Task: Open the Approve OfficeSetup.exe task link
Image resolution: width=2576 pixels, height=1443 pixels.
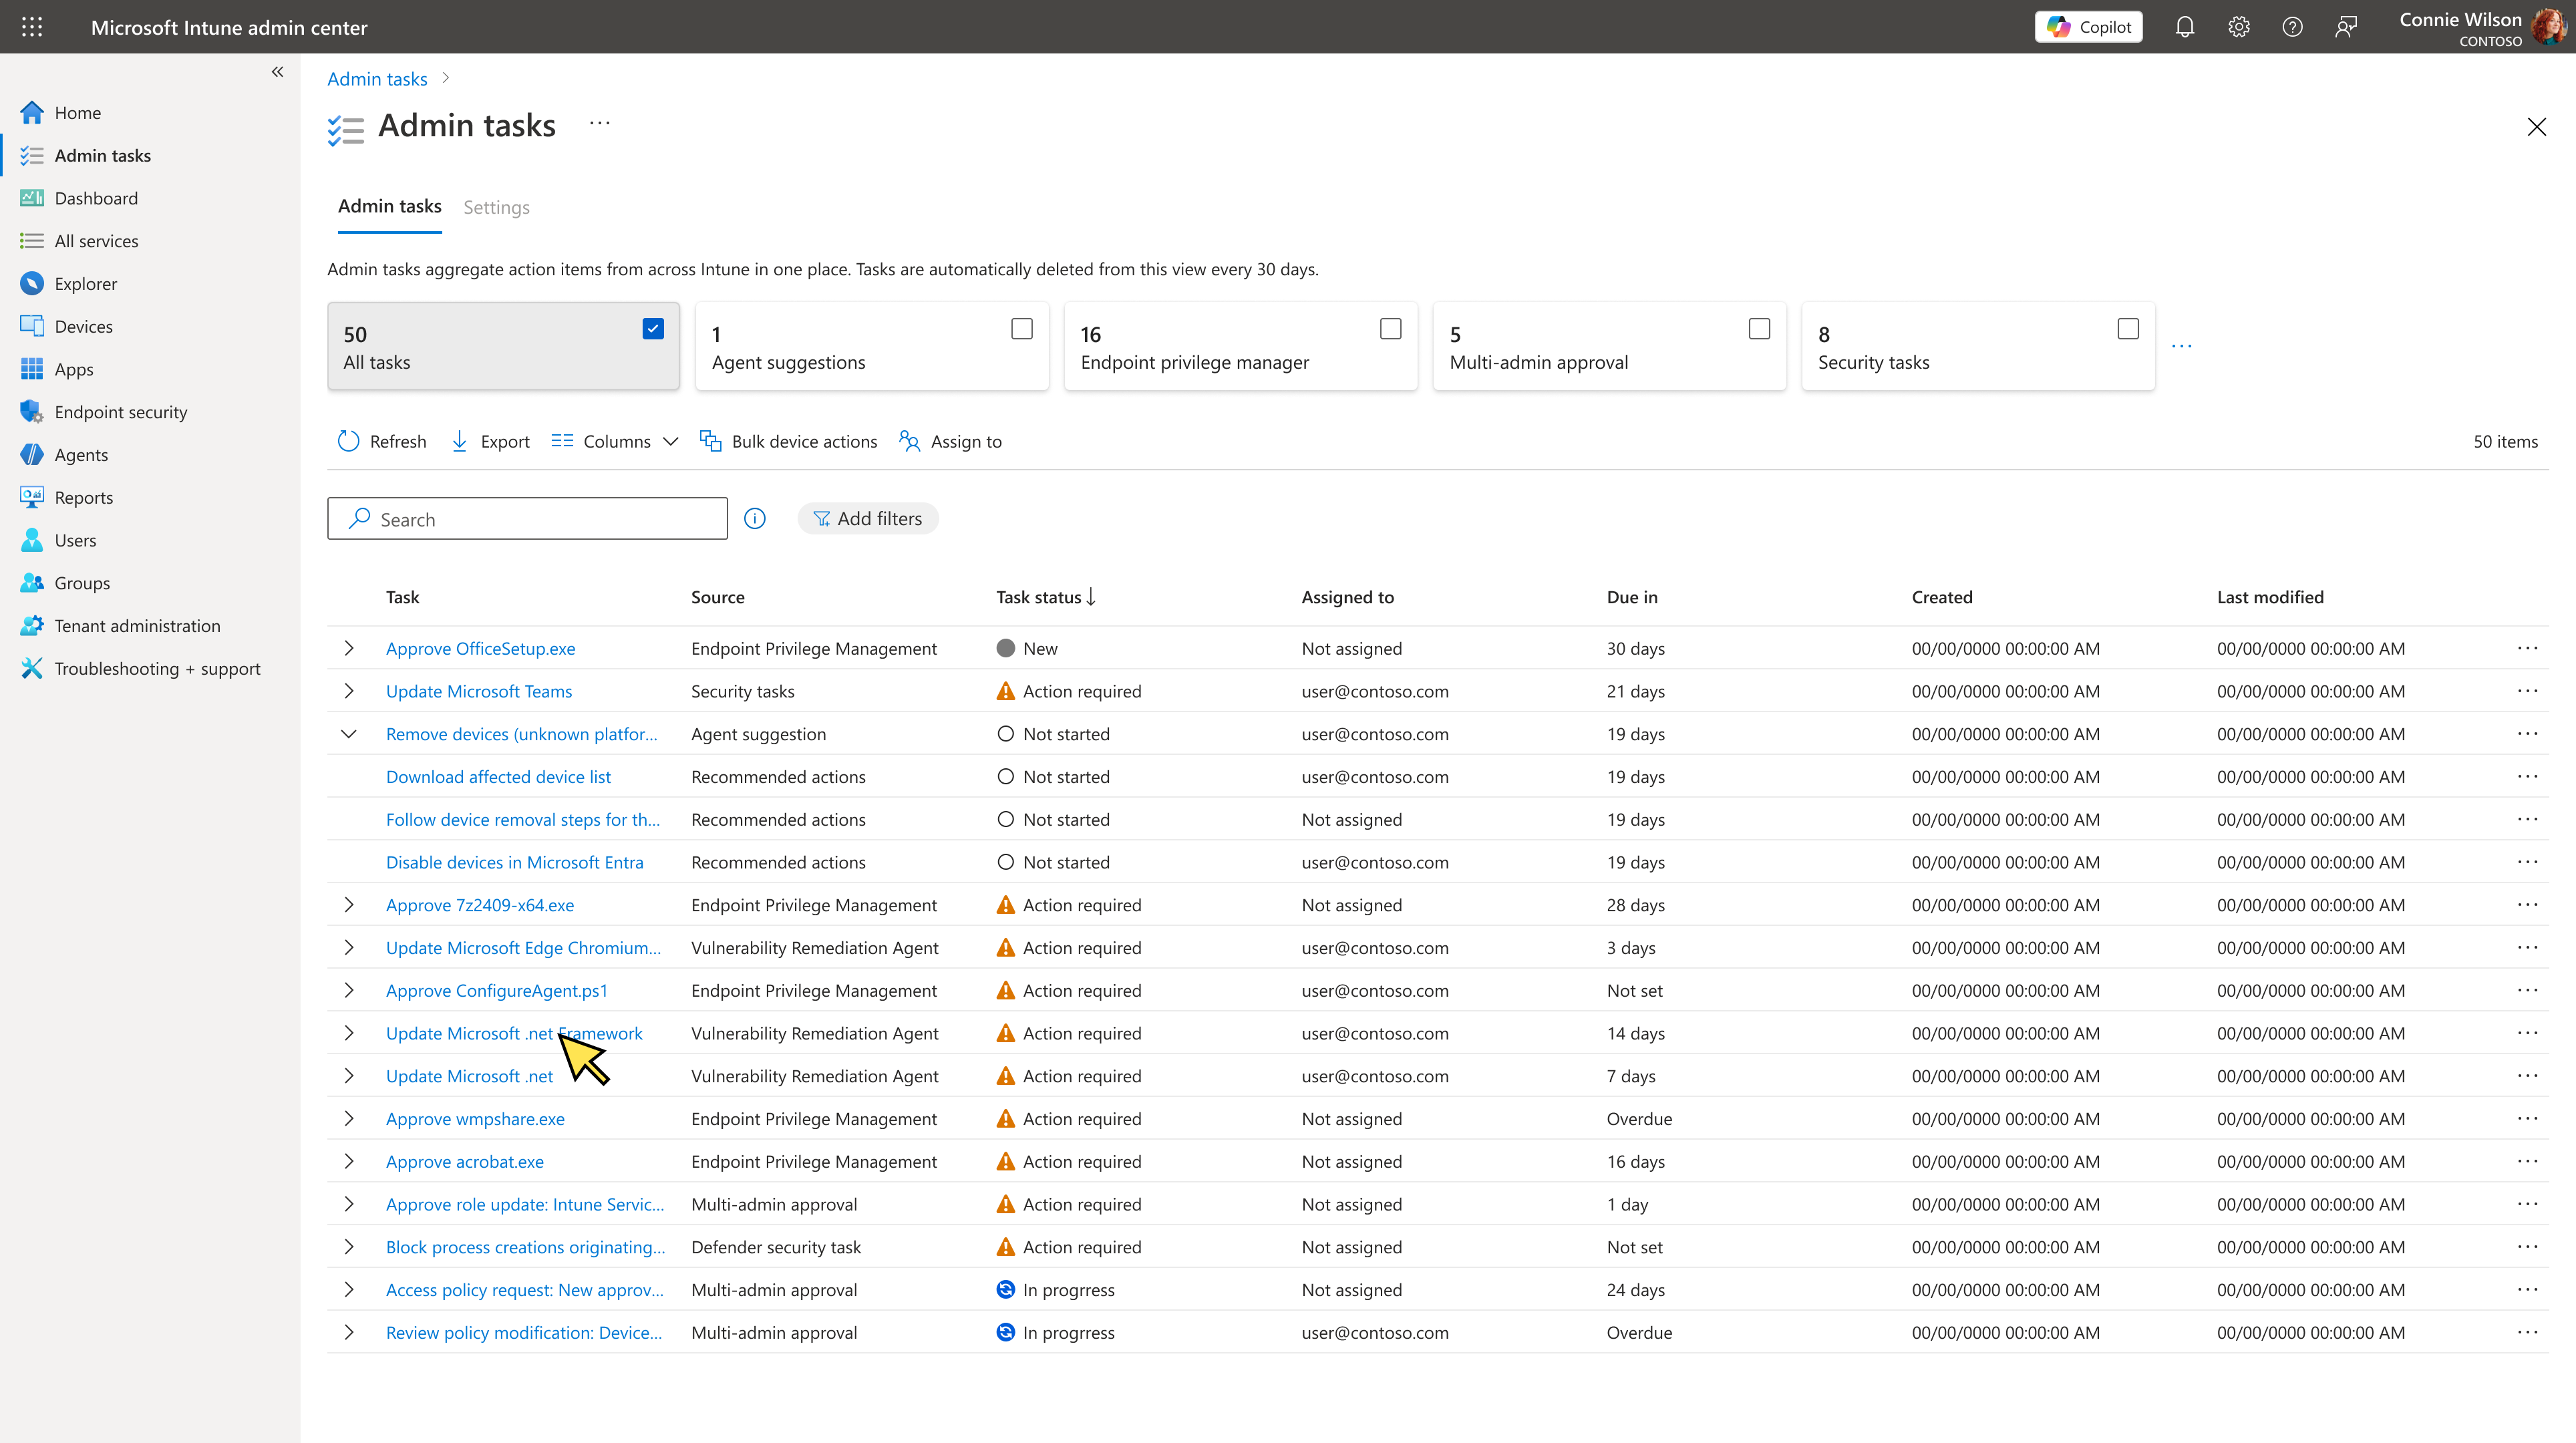Action: click(480, 648)
